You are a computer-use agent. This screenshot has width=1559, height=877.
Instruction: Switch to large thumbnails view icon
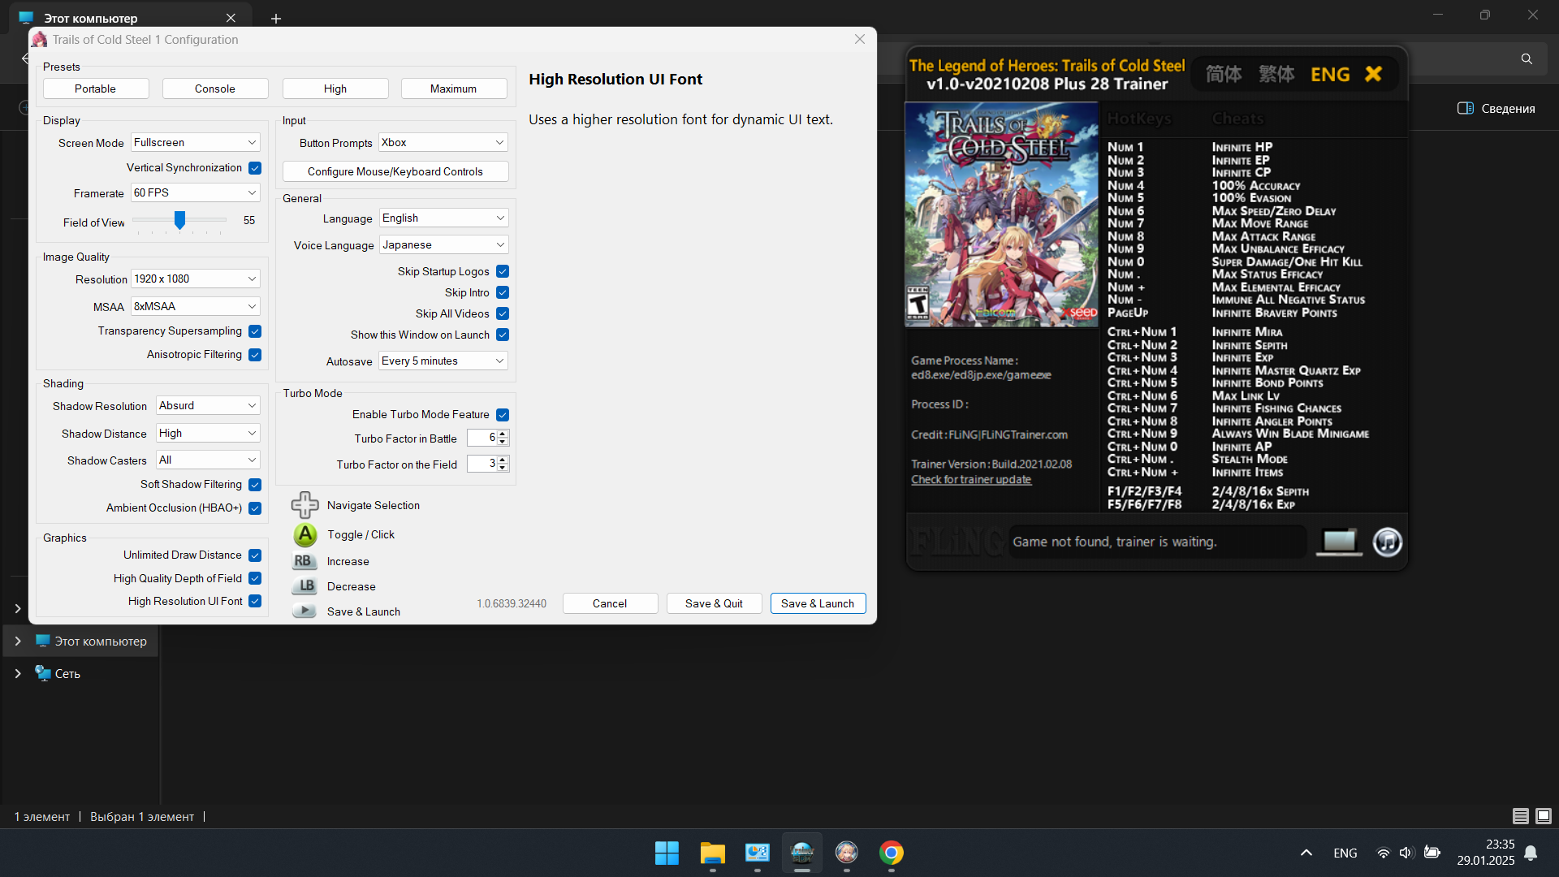(x=1543, y=816)
